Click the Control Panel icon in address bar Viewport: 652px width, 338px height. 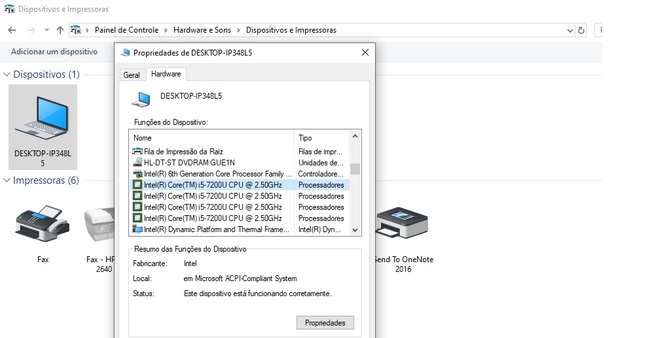[x=76, y=30]
